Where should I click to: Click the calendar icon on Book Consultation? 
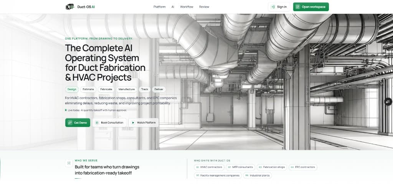pos(97,123)
